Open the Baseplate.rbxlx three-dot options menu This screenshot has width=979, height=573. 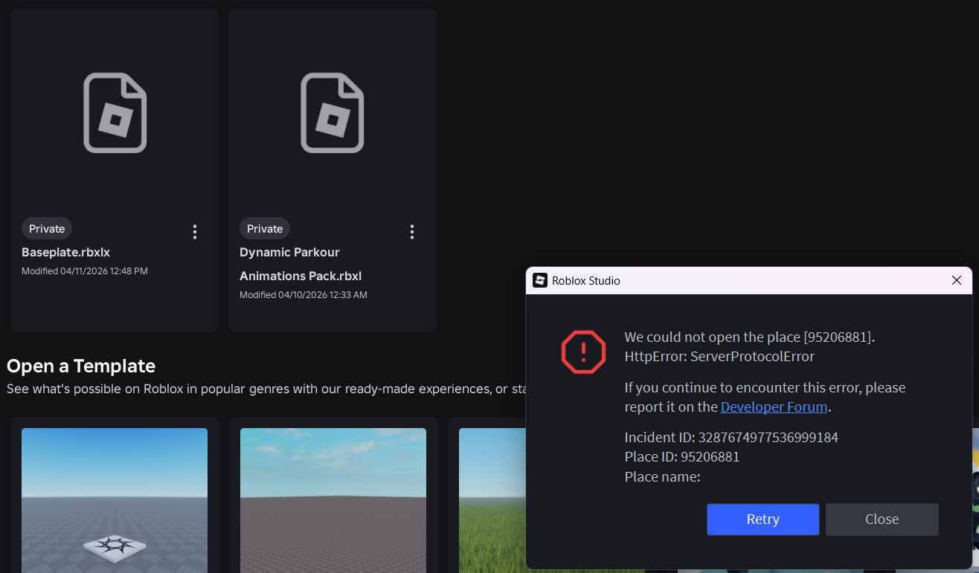click(195, 232)
